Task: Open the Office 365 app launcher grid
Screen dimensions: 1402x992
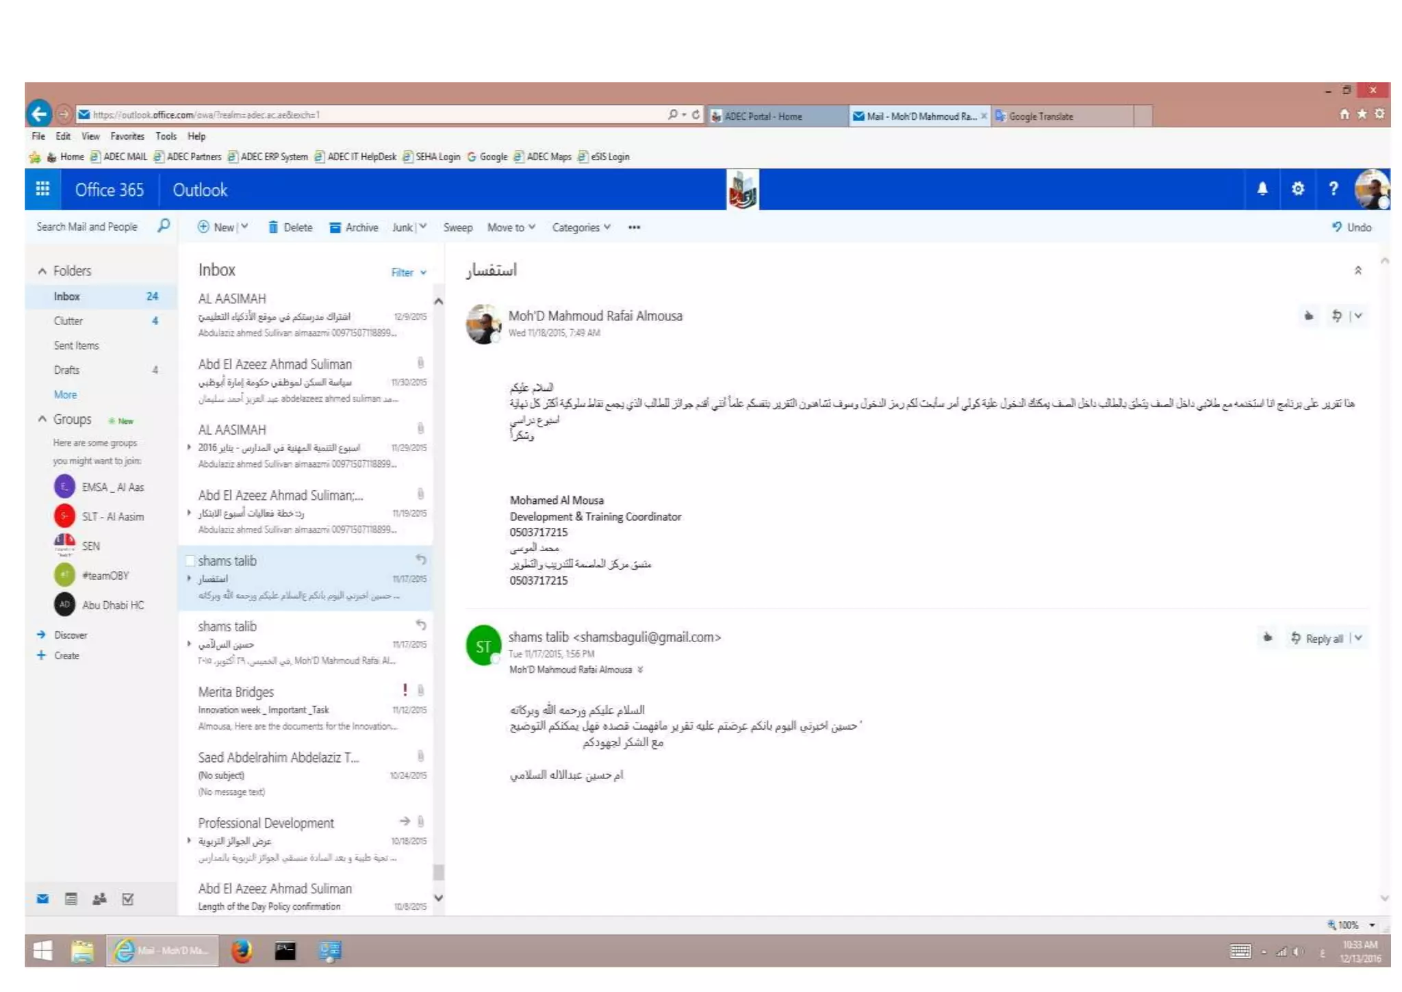Action: click(x=42, y=189)
